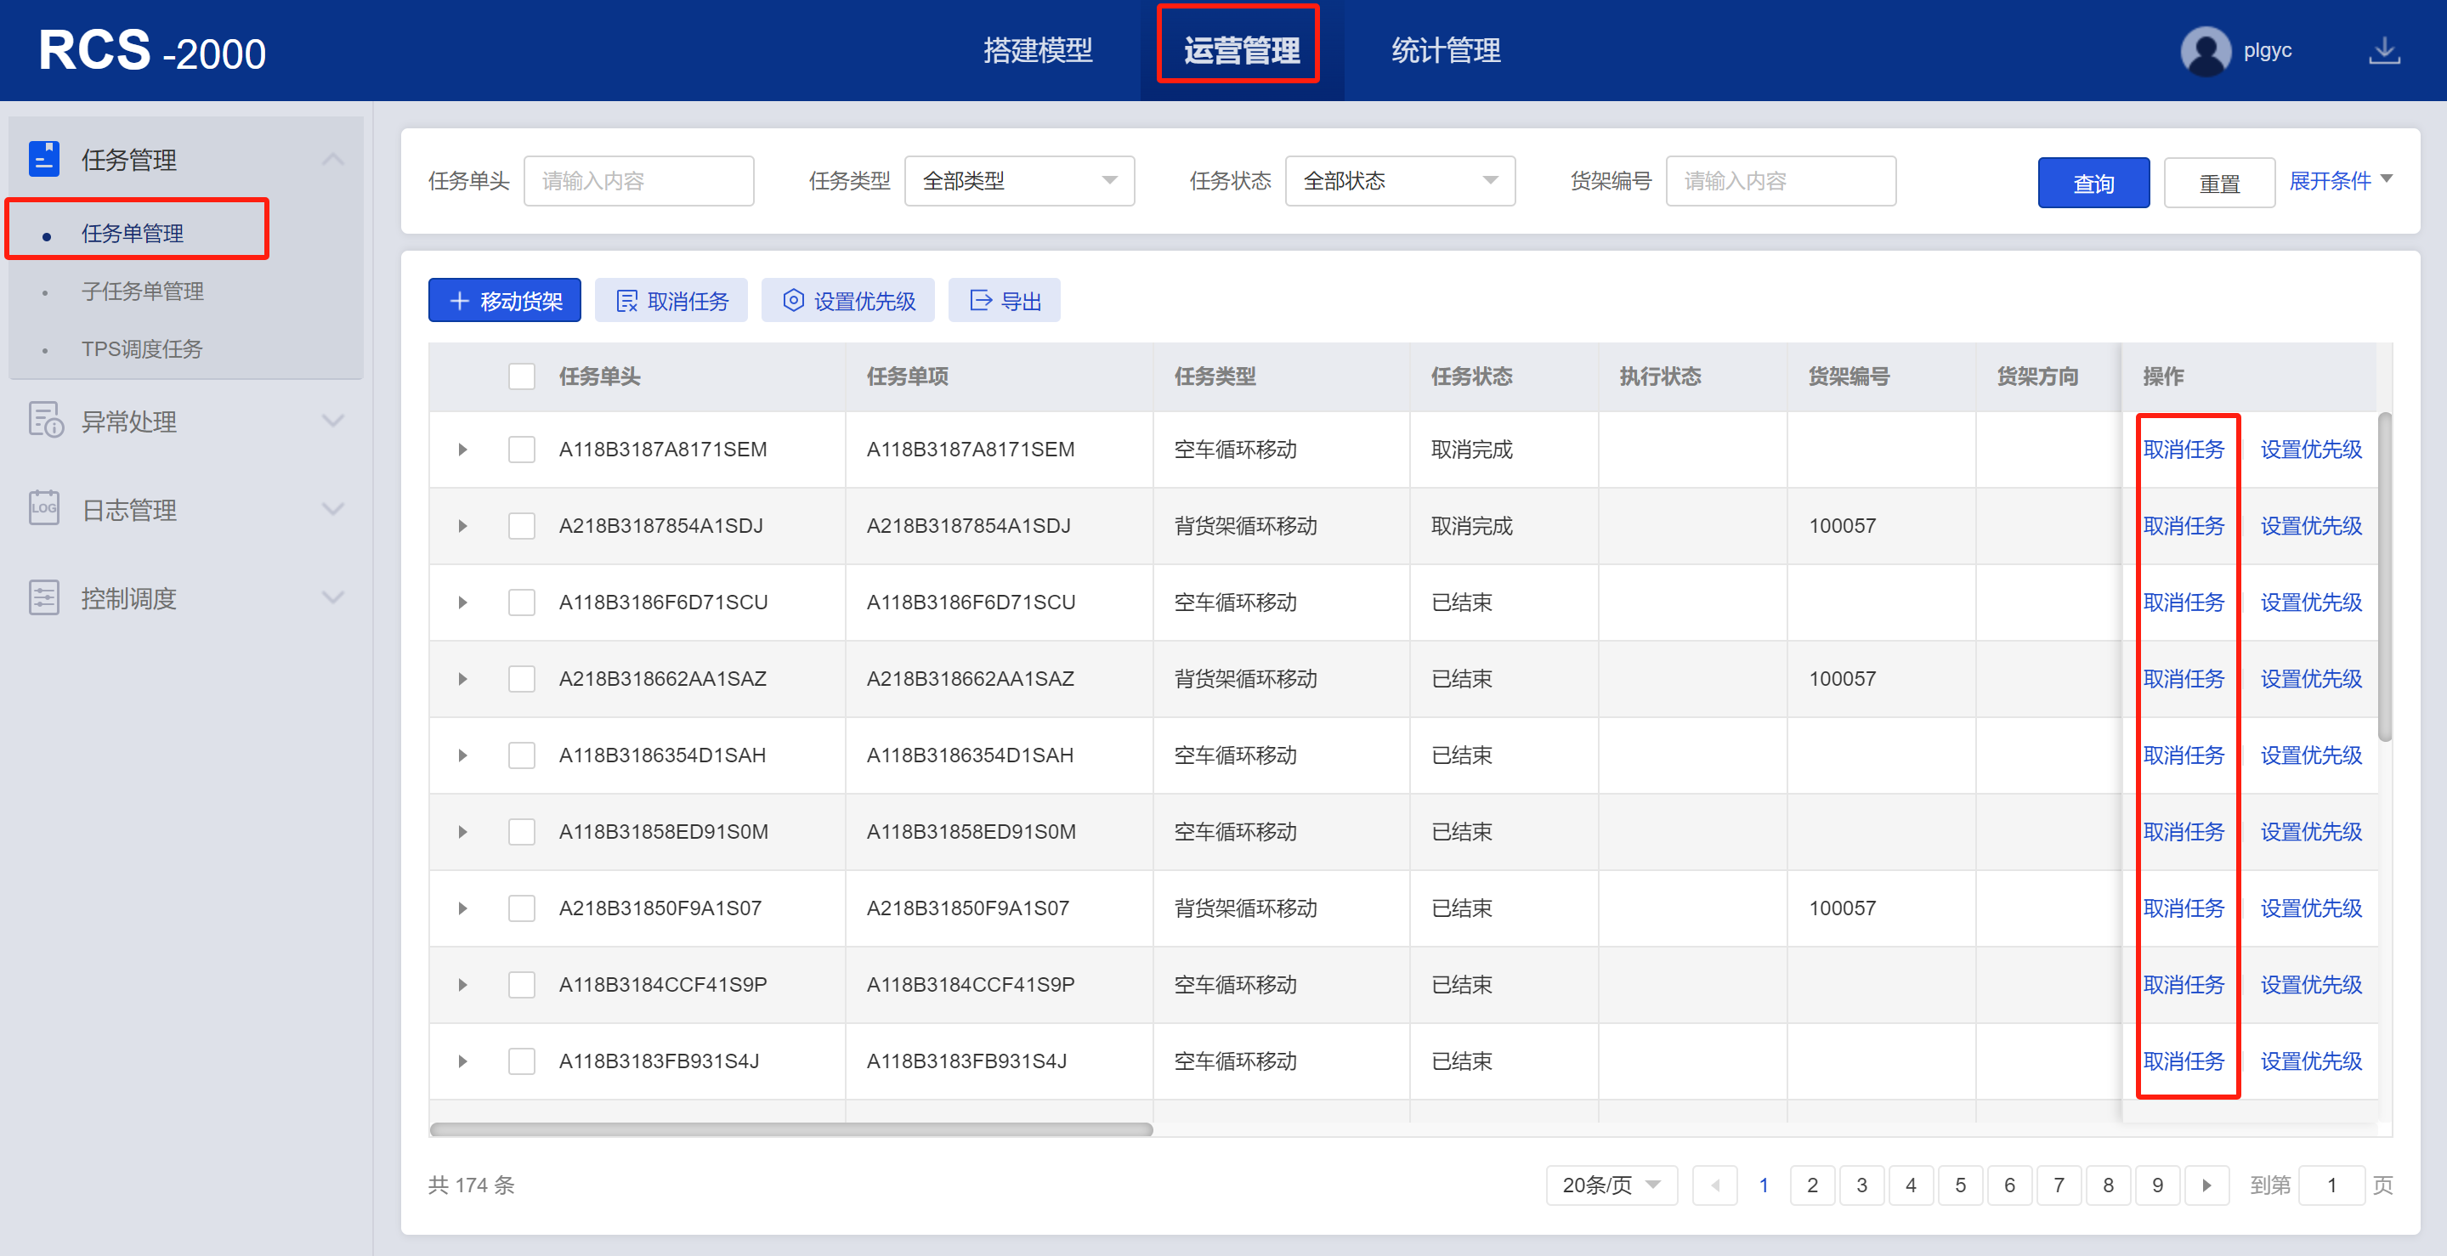
Task: Click 取消任务 link for A118B3186F6D71SCU
Action: tap(2183, 603)
